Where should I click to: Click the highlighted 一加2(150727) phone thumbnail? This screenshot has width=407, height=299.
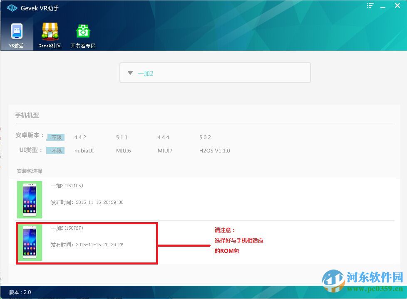point(29,242)
